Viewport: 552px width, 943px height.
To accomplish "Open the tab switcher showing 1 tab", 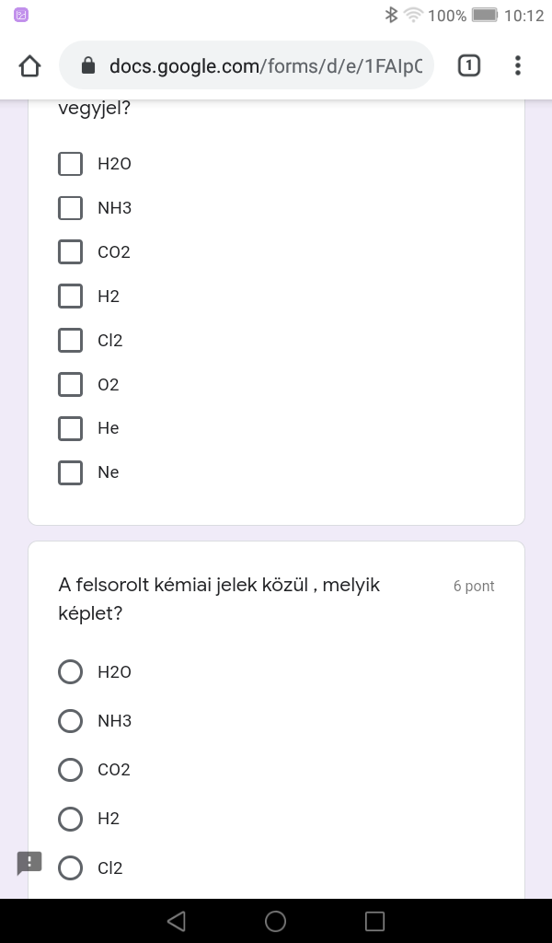I will [468, 65].
